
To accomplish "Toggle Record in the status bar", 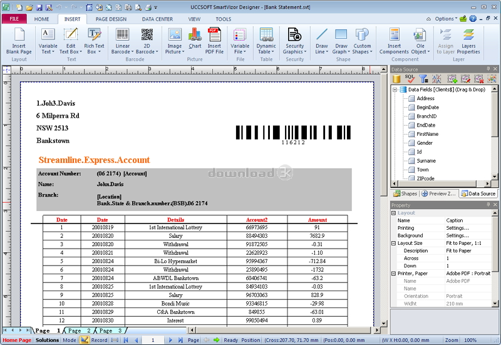I will tap(99, 340).
